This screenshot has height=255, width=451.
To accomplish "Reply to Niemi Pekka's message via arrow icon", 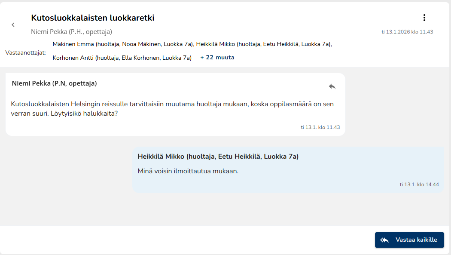I will point(332,86).
